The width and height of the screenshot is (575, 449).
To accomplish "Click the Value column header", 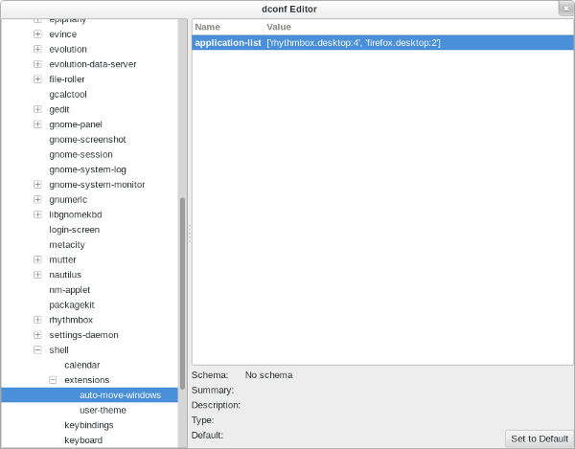I will tap(279, 27).
